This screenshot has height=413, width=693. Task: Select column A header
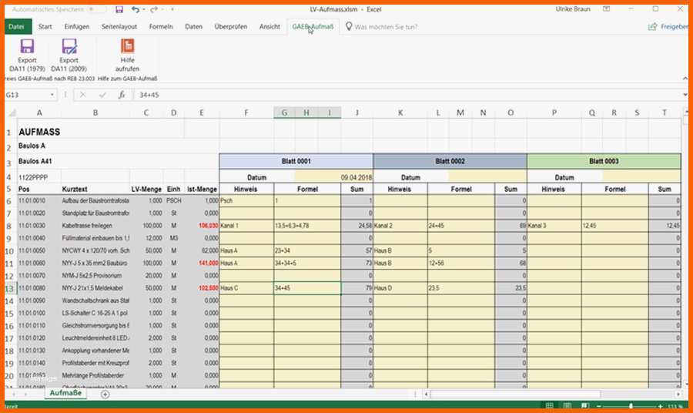pyautogui.click(x=39, y=113)
